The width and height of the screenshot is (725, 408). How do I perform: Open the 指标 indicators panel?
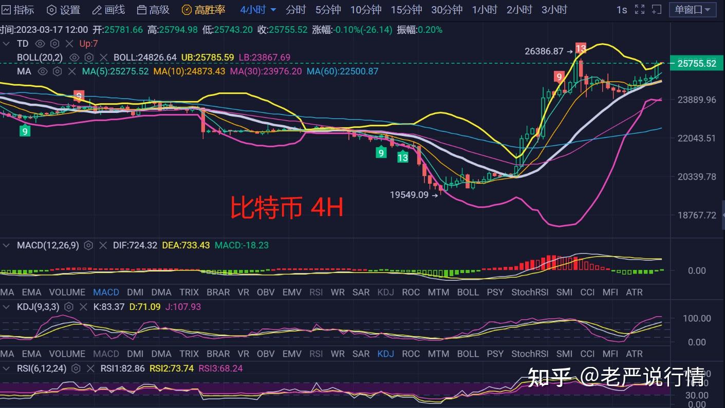point(17,9)
